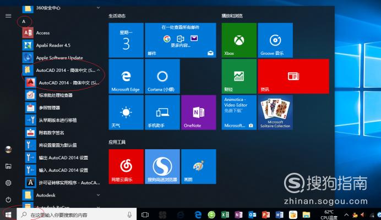Open Animotica Video Editor store tile
The width and height of the screenshot is (381, 220).
[x=239, y=112]
